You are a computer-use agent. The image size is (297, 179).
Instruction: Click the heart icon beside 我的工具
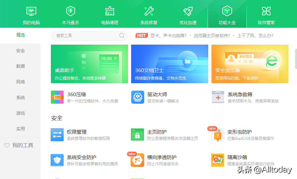(7, 145)
